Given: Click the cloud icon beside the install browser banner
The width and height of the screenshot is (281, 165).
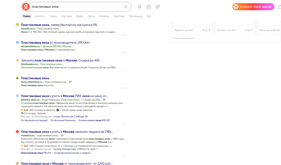Looking at the screenshot, I should 279,7.
